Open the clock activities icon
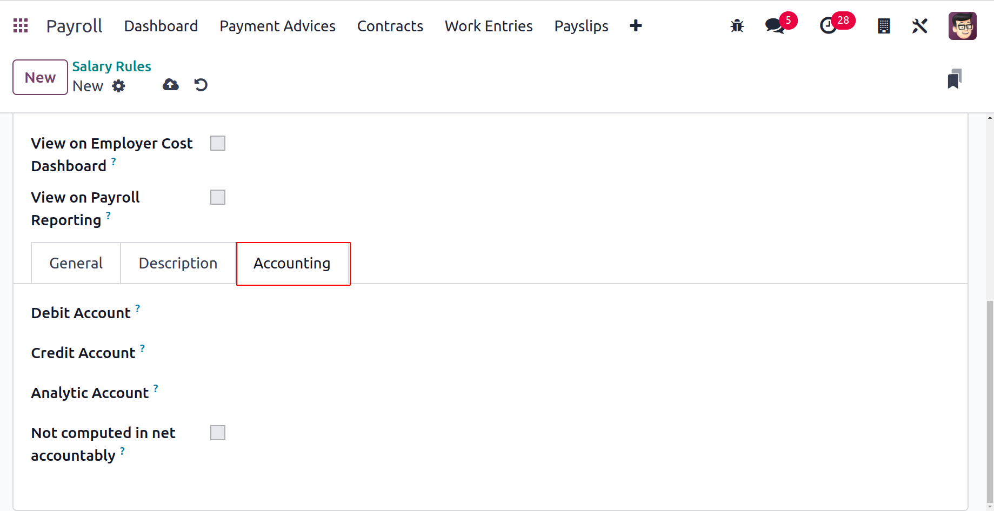 pos(828,25)
